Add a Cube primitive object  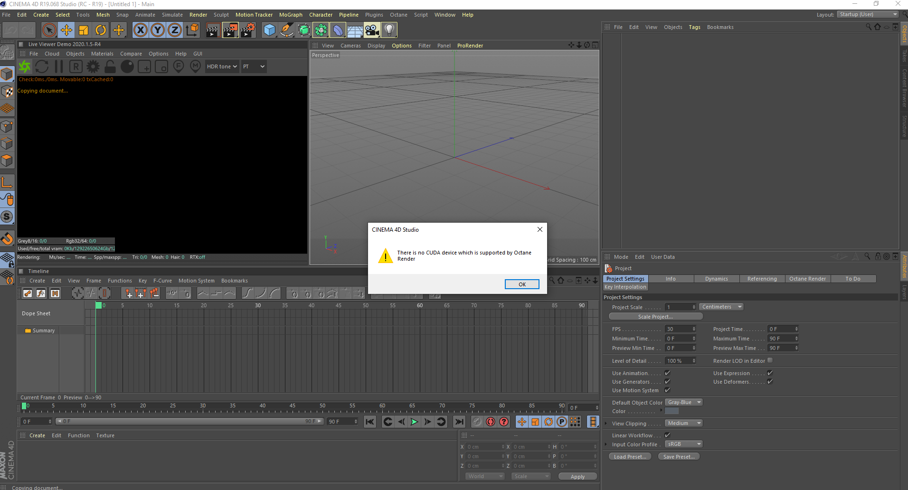pyautogui.click(x=269, y=30)
